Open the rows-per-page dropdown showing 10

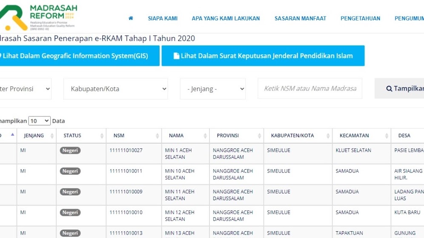click(39, 121)
